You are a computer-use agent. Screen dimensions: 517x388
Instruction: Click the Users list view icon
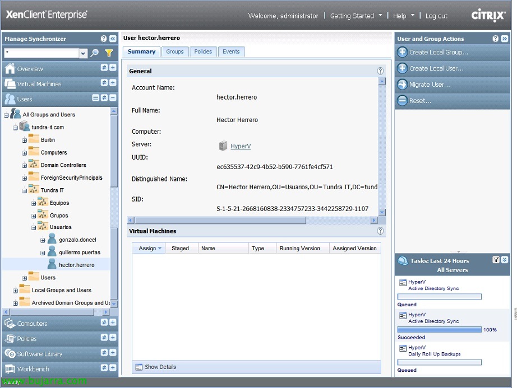coord(96,98)
